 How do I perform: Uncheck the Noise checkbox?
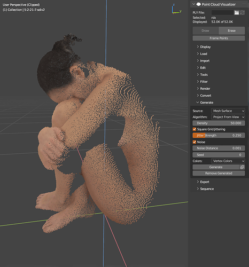click(194, 142)
